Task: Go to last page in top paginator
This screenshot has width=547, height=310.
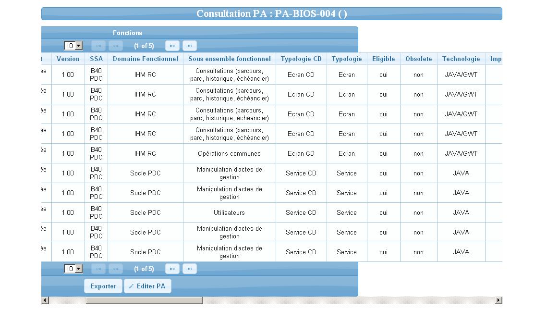Action: point(190,46)
